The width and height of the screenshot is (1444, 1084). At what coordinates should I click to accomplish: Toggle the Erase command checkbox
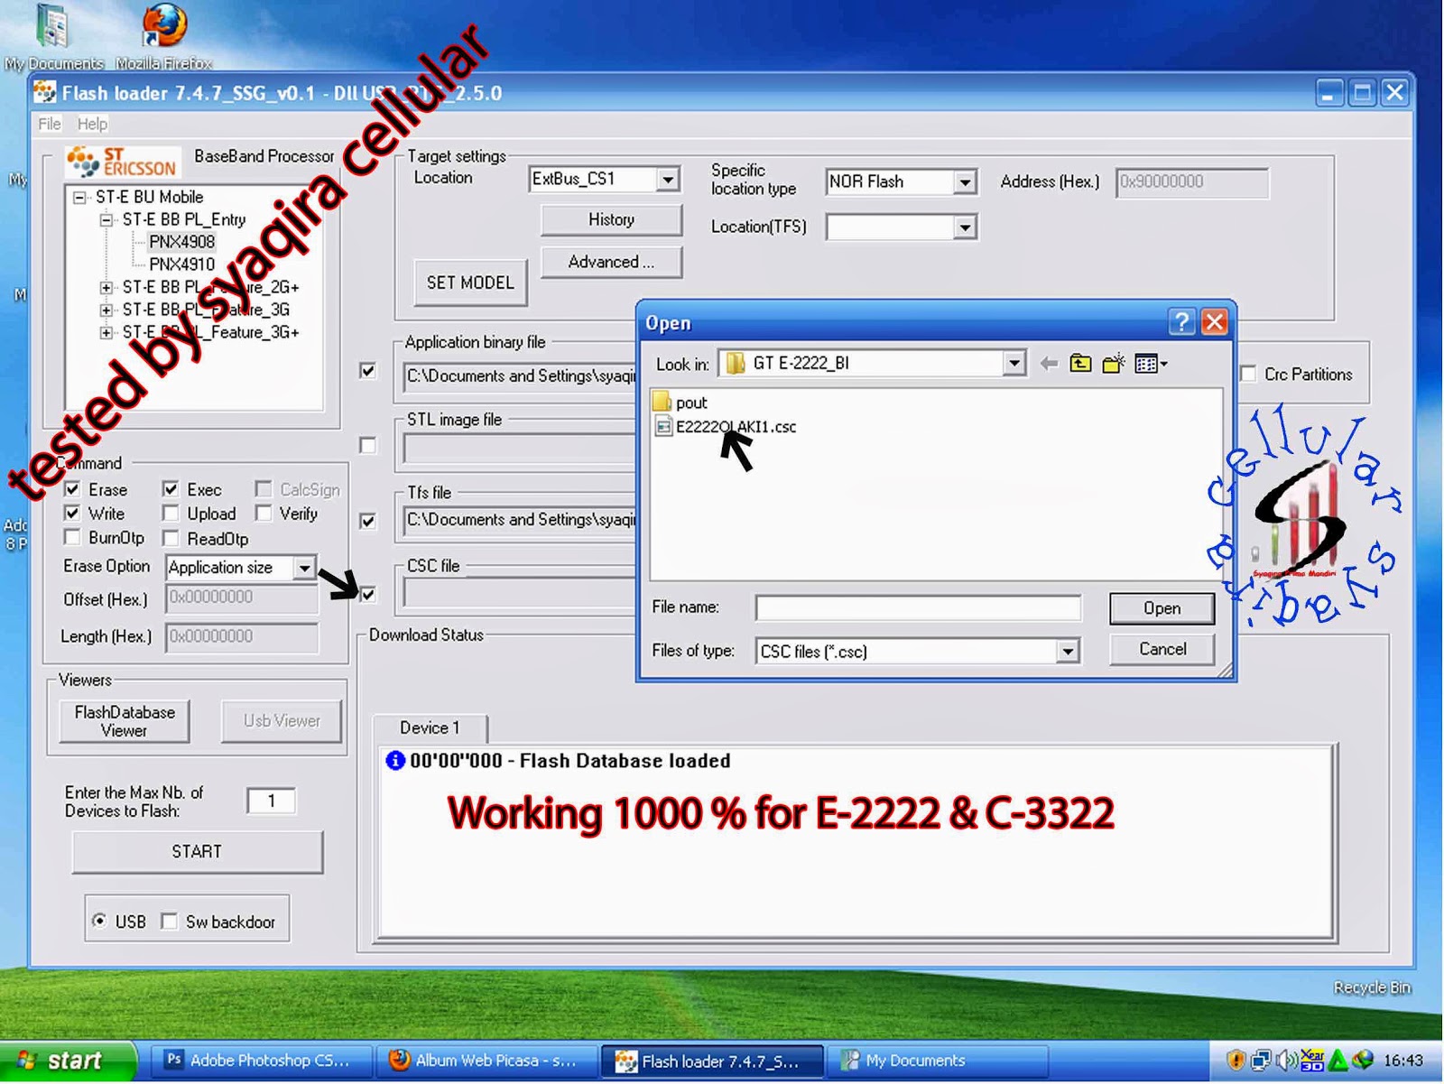pyautogui.click(x=72, y=489)
